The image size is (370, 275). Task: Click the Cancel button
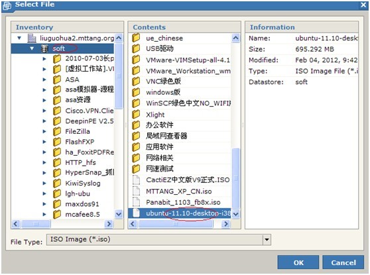pyautogui.click(x=343, y=262)
